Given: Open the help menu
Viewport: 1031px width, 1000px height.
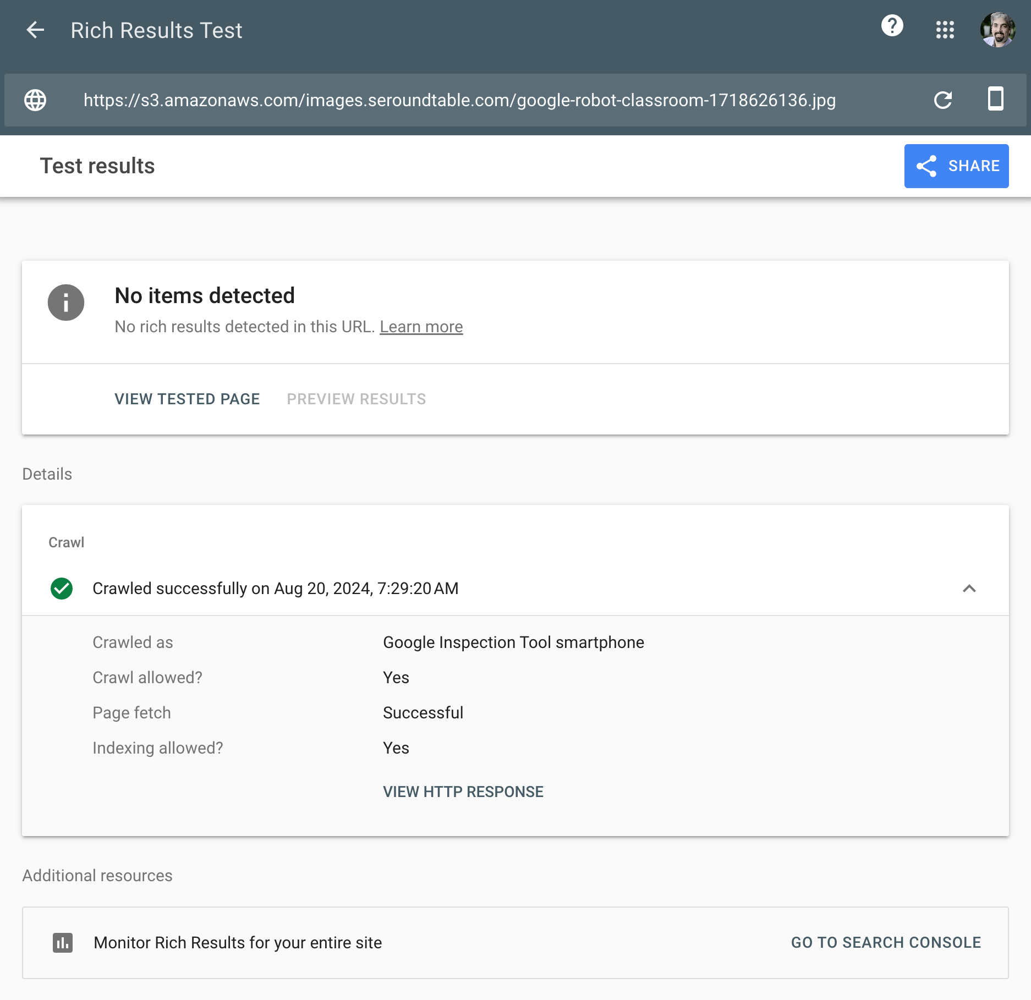Looking at the screenshot, I should point(891,26).
